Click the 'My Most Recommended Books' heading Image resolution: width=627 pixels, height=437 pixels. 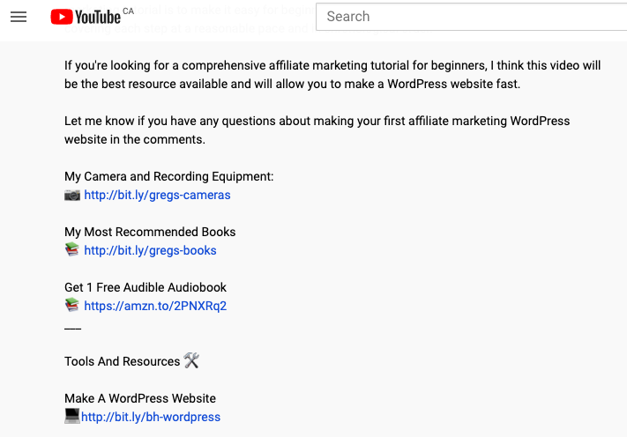click(150, 232)
